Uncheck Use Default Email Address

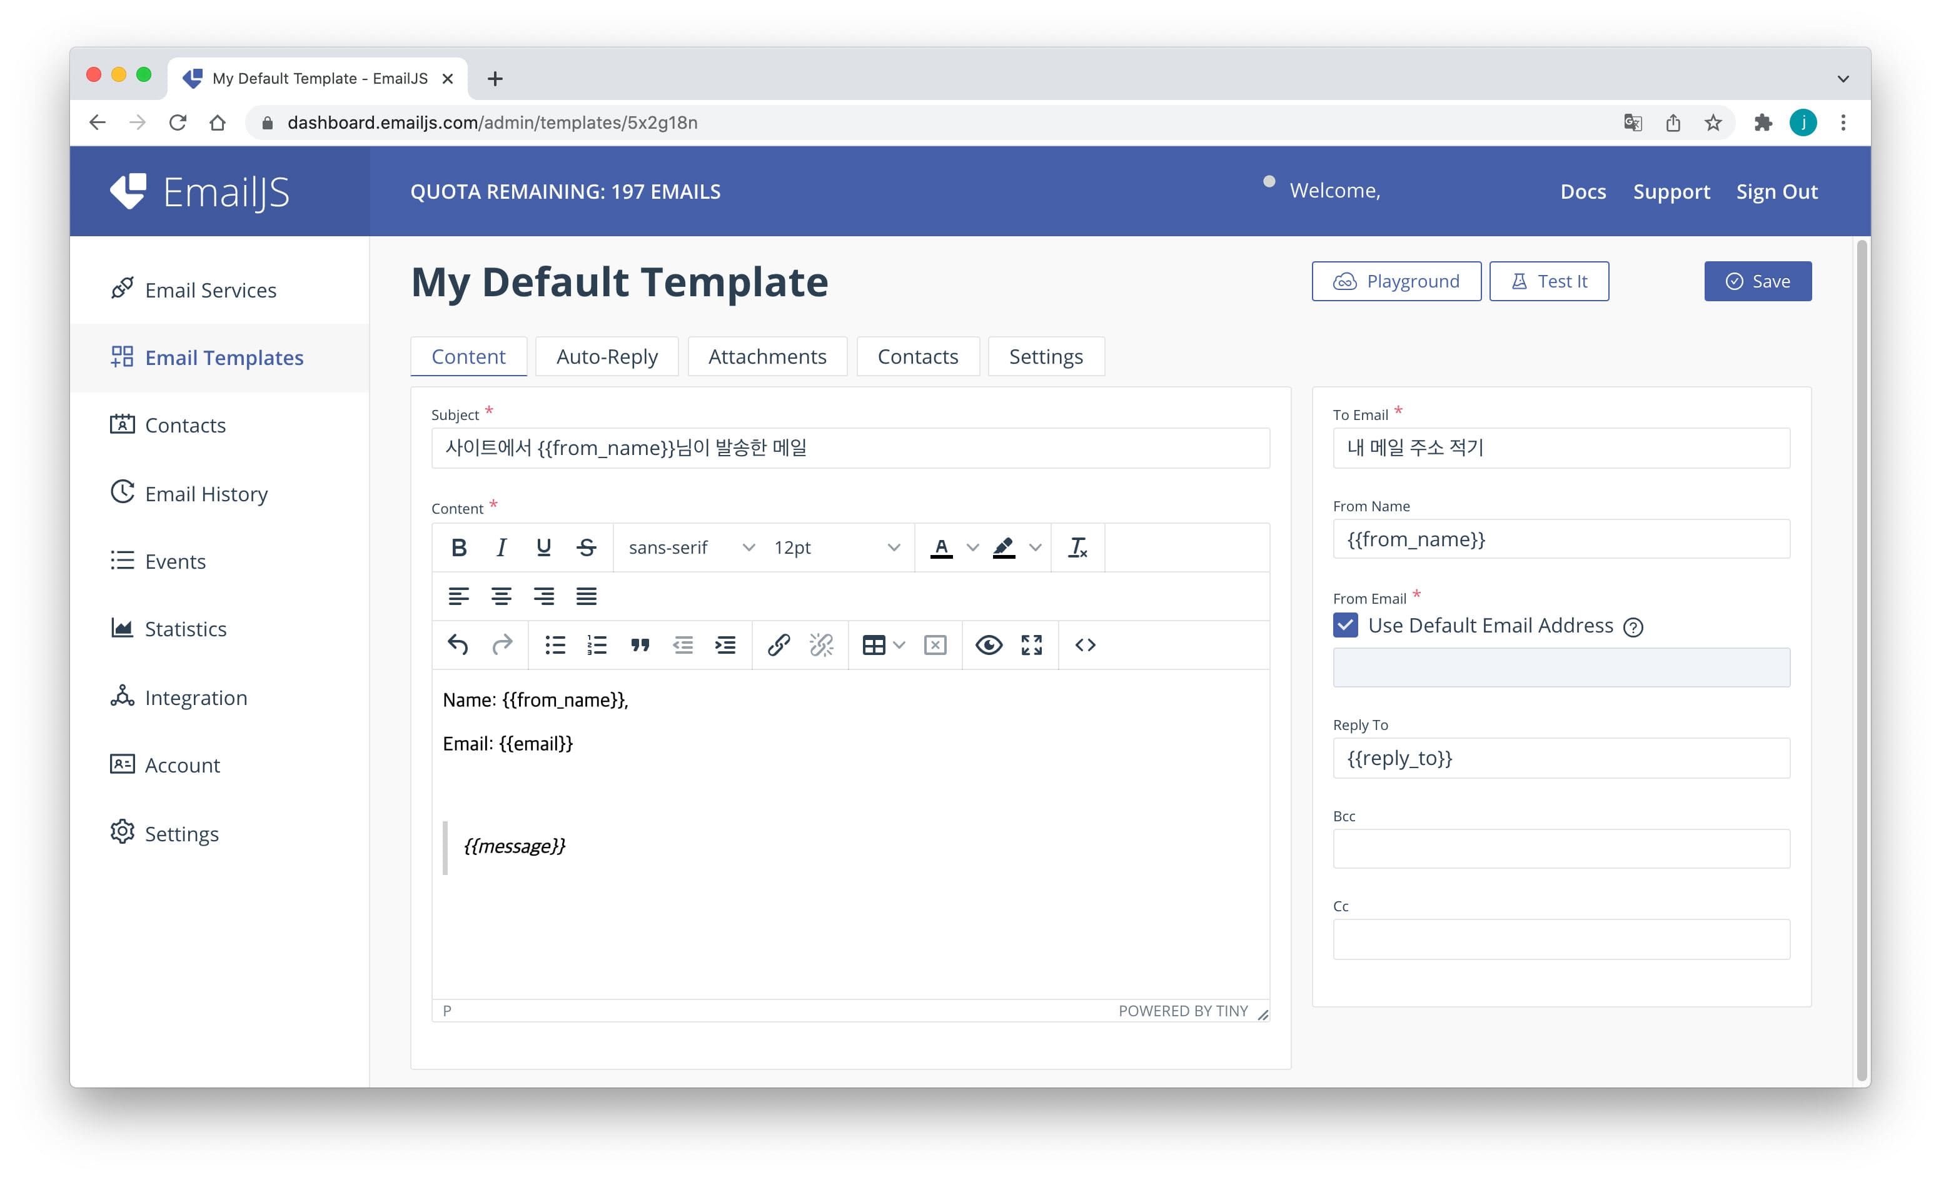(1346, 626)
